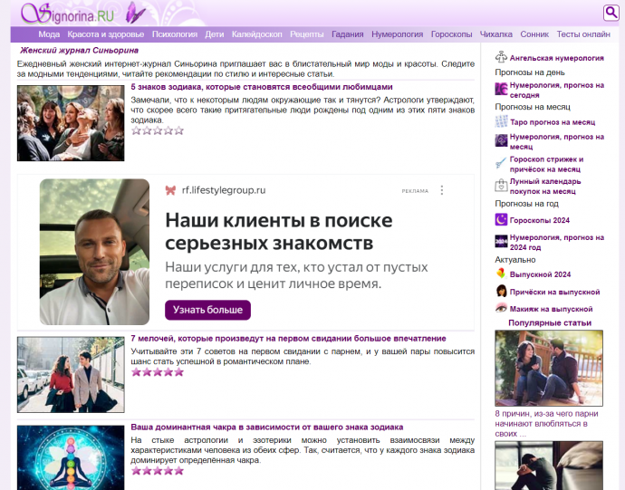625x490 pixels.
Task: Click rf.lifestylegroup.ru ad domain link
Action: pyautogui.click(x=224, y=190)
